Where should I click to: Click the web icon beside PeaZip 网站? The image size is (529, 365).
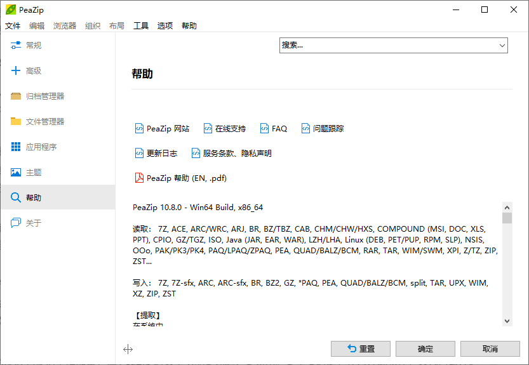point(139,128)
